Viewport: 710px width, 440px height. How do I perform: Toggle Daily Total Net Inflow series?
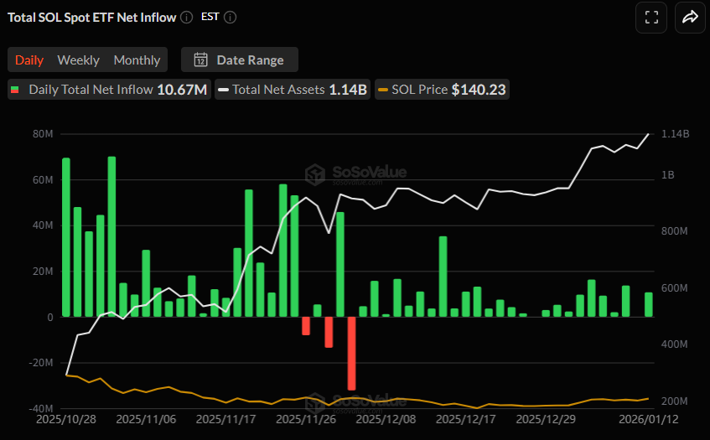pos(109,89)
